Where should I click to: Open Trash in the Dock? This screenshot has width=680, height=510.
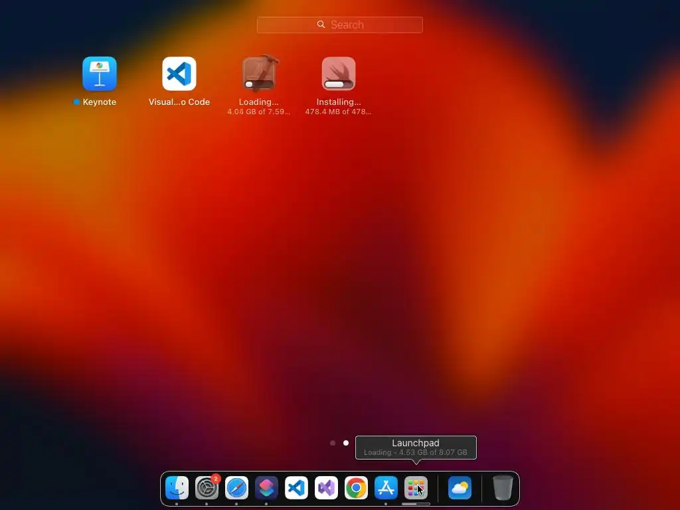point(503,487)
